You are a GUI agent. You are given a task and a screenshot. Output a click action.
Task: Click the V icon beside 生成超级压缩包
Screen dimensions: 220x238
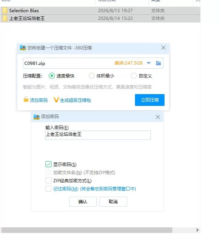pos(56,100)
